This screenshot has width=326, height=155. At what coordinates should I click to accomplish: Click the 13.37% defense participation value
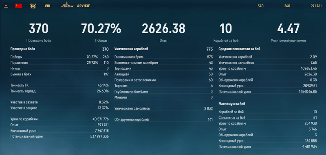tap(103, 108)
